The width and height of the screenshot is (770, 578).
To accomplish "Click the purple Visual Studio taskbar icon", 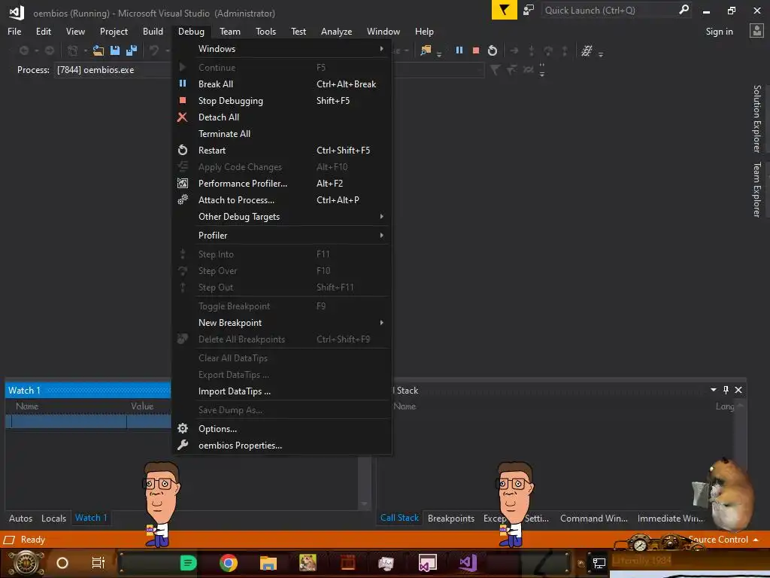I will 468,563.
